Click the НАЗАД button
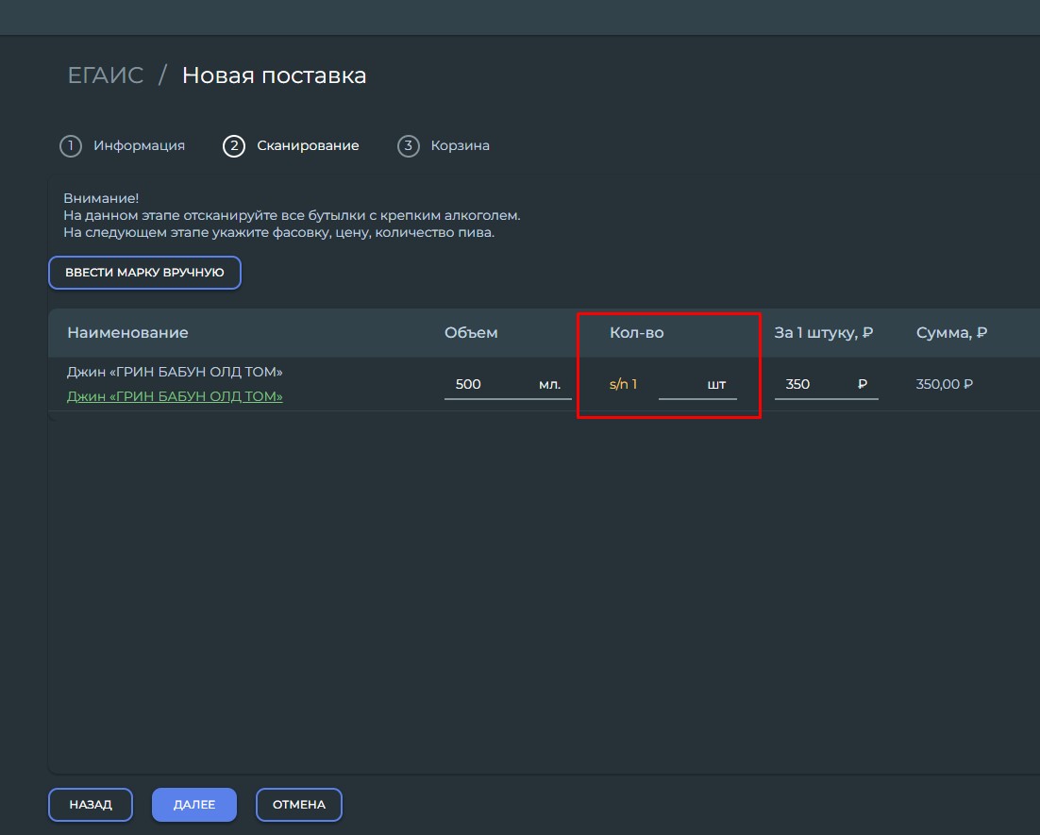This screenshot has width=1040, height=835. [x=91, y=805]
